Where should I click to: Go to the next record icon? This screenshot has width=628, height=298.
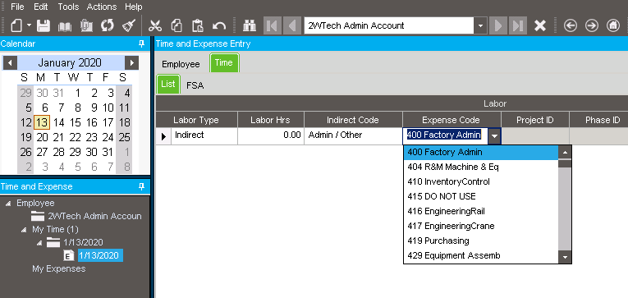(498, 25)
